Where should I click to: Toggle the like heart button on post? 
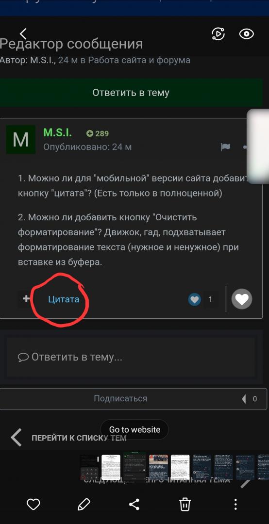coord(242,299)
